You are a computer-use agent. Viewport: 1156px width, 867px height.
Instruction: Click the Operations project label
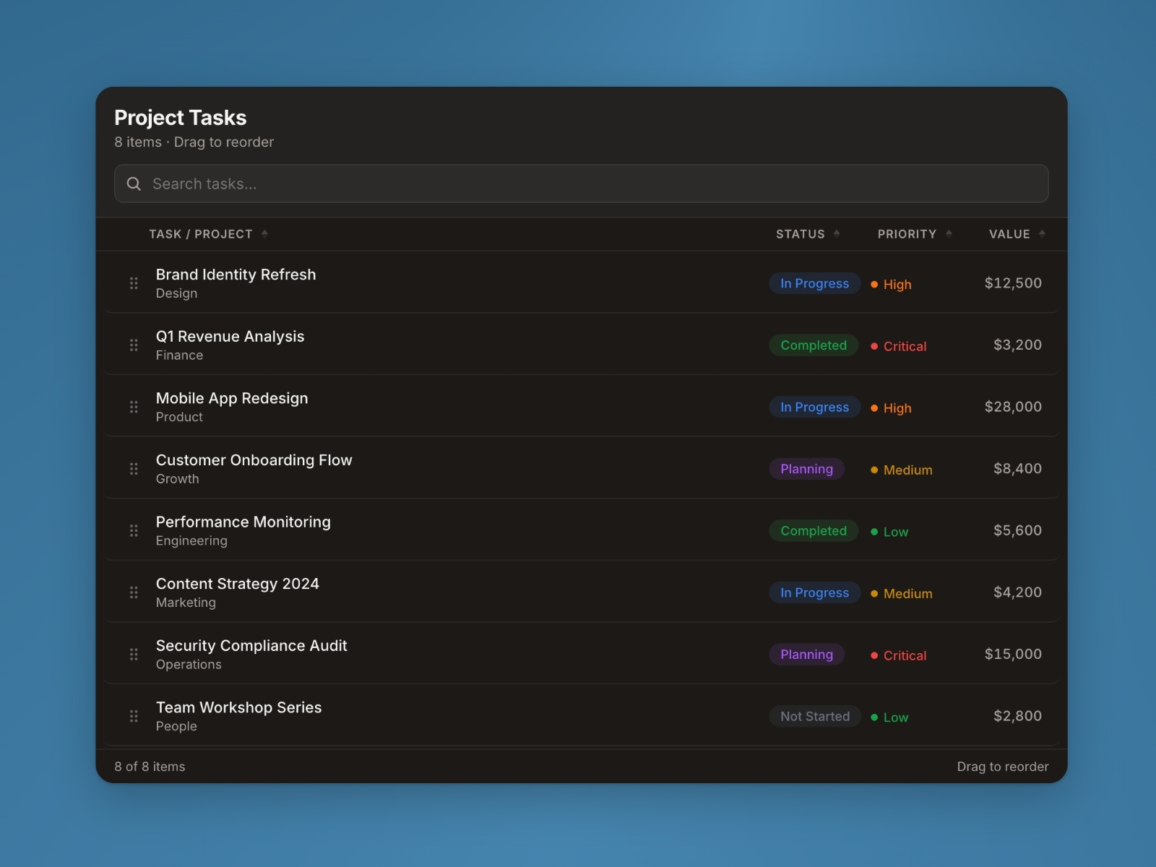(189, 664)
